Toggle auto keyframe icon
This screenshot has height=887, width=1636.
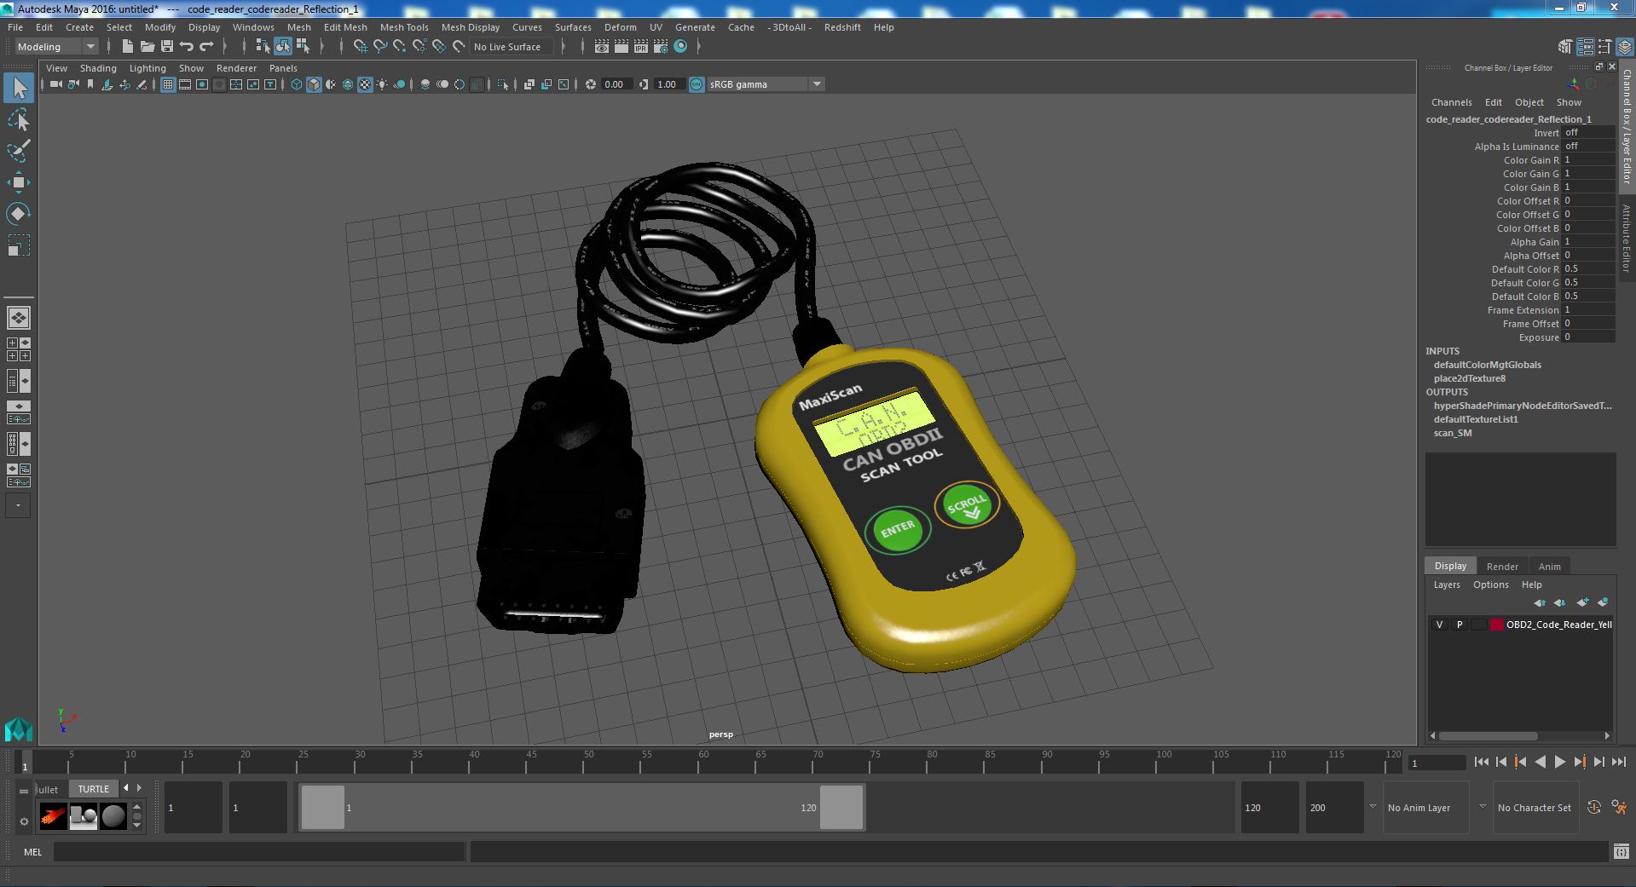click(1594, 808)
